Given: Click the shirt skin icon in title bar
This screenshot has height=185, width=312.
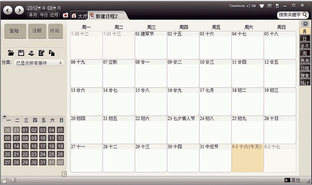Looking at the screenshot, I should point(262,6).
